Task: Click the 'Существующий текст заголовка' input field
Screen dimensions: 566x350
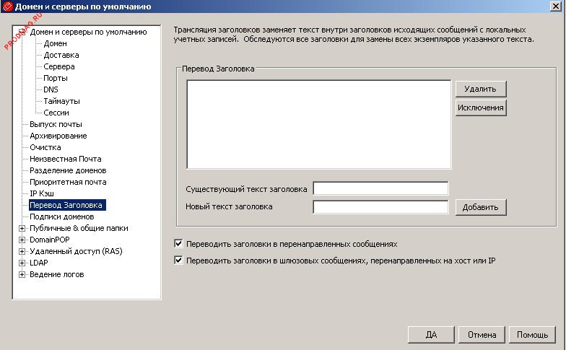Action: [380, 189]
